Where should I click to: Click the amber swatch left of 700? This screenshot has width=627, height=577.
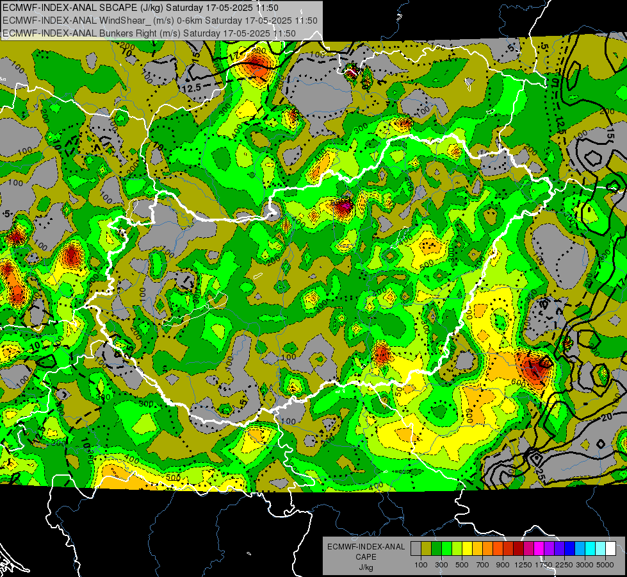(477, 549)
